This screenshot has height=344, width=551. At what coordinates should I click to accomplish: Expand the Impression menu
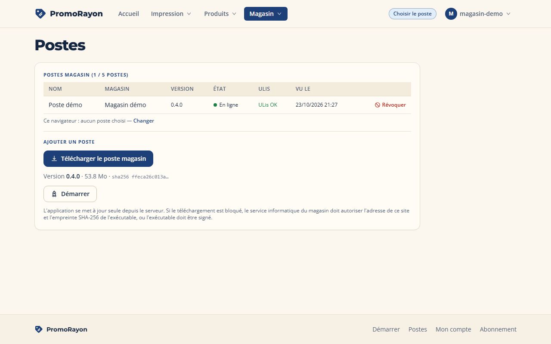(x=171, y=14)
